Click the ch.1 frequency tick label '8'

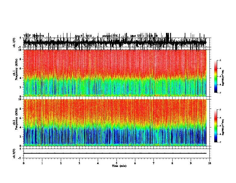[x=21, y=59]
